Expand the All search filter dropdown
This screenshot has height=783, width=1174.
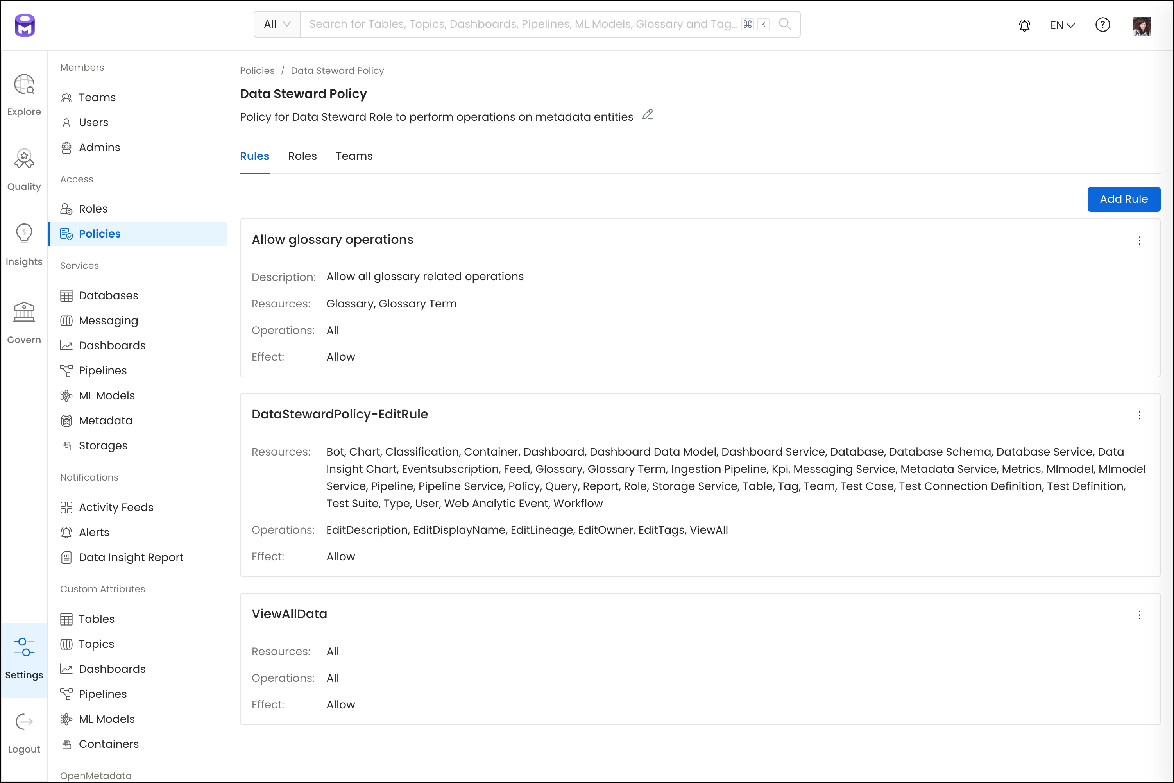coord(276,23)
